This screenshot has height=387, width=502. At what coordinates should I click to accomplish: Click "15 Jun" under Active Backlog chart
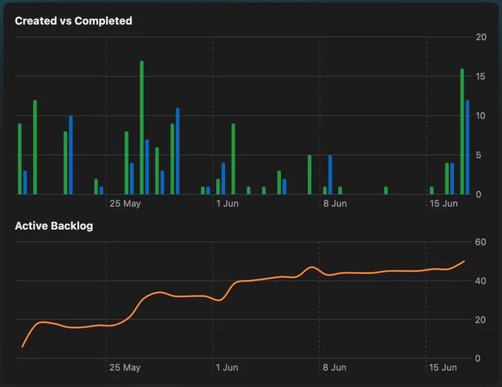443,368
